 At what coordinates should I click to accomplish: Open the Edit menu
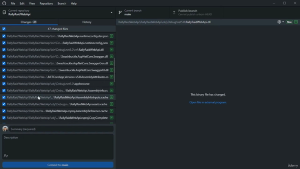(22, 3)
